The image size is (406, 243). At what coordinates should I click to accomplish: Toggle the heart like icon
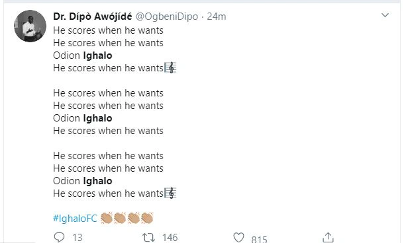pyautogui.click(x=238, y=237)
